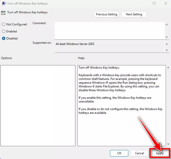
Task: Click Supported on scroll up arrow
Action: [x=167, y=44]
